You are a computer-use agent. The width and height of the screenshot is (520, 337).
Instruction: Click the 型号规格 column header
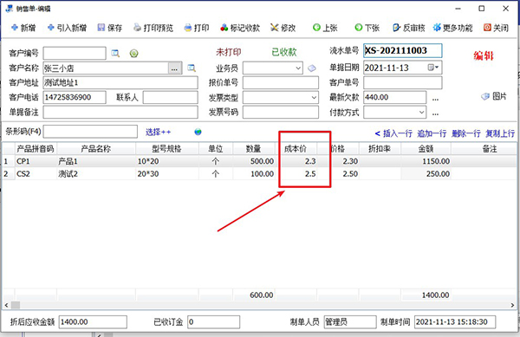(x=167, y=149)
